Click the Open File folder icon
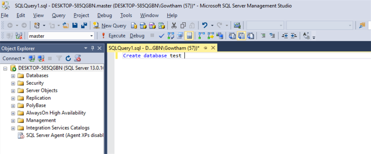Image resolution: width=371 pixels, height=154 pixels. pos(66,25)
